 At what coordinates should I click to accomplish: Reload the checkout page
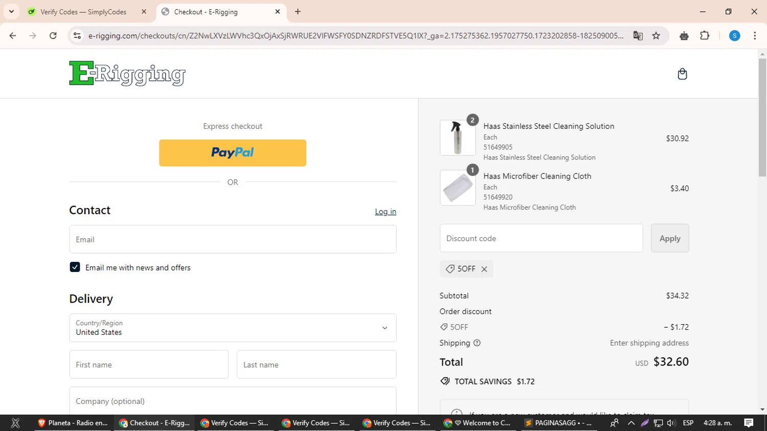53,36
